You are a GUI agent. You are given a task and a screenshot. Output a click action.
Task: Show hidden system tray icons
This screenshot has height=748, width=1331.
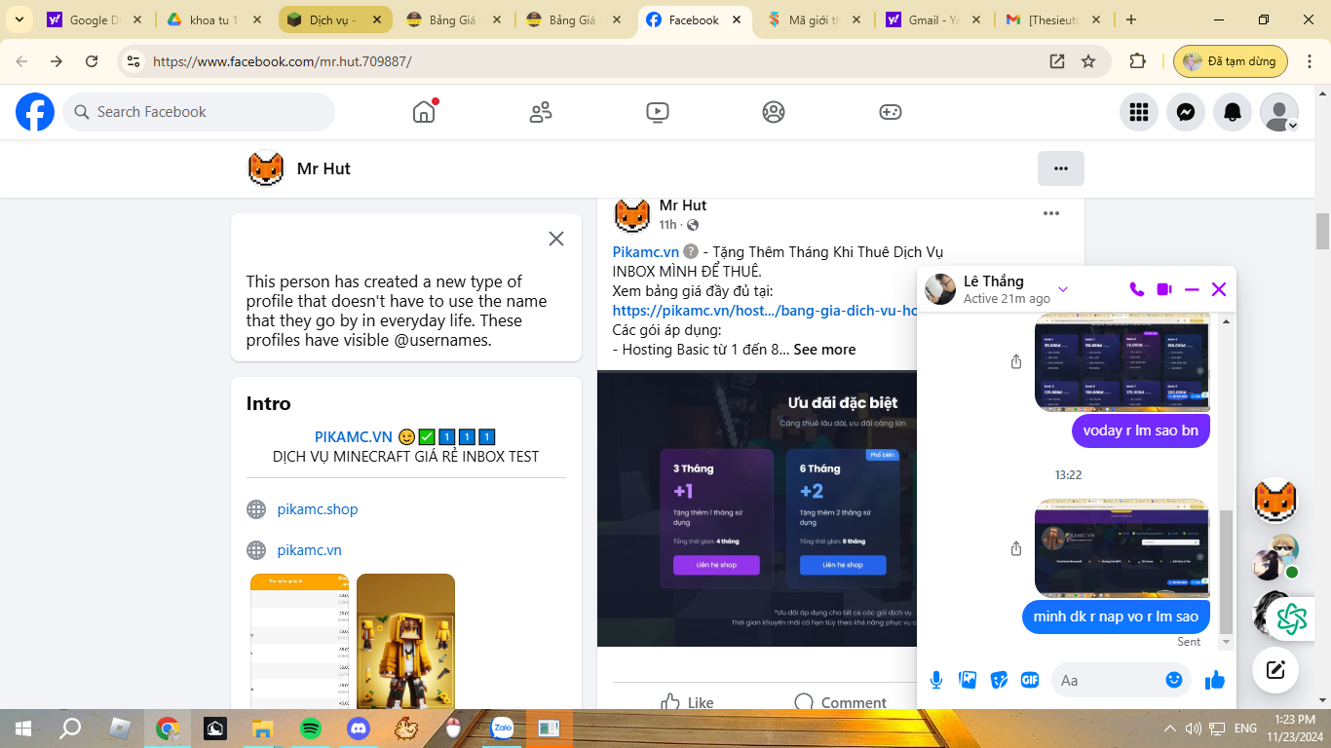(x=1169, y=729)
